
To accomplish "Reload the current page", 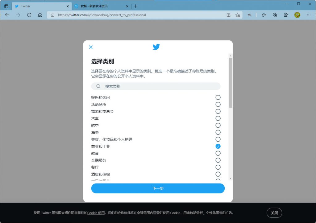I will coord(29,15).
